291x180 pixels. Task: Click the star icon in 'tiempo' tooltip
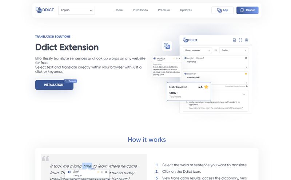[98, 172]
